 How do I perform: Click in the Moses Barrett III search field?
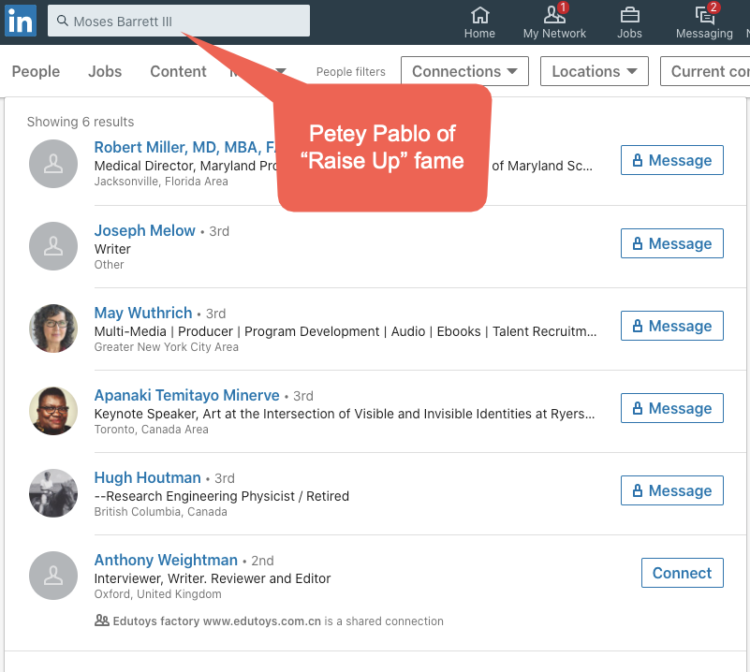[179, 21]
